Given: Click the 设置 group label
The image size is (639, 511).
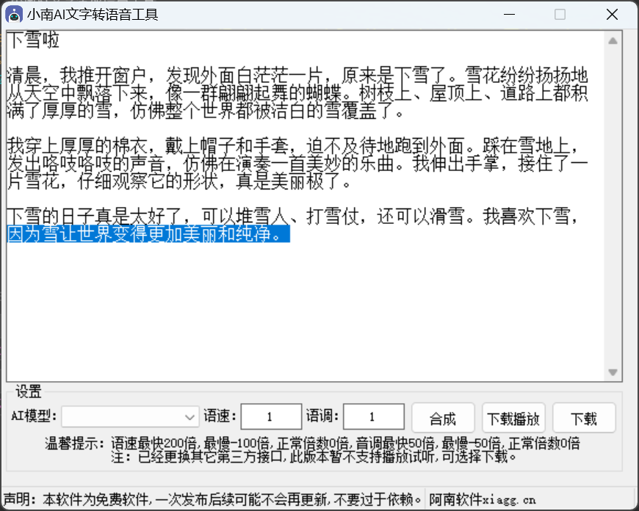Looking at the screenshot, I should click(x=29, y=391).
